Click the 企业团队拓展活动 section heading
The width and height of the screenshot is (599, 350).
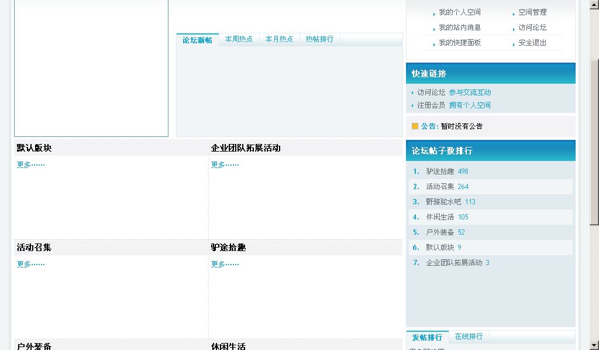(x=246, y=148)
